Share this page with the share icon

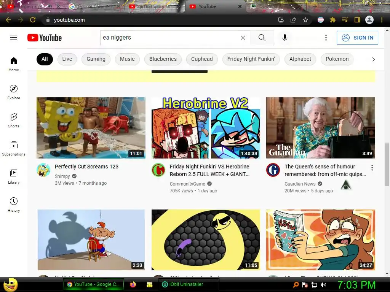point(293,20)
